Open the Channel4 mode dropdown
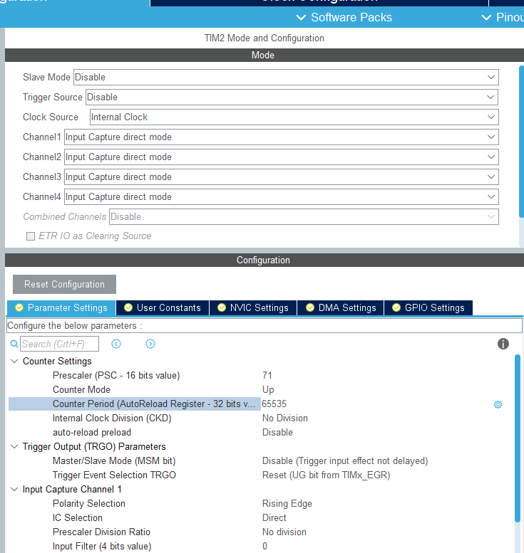Image resolution: width=524 pixels, height=553 pixels. [282, 197]
